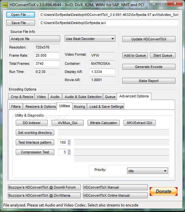Open the HDConvertToX Online Manual
Viewport: 185px width, 212px height.
pyautogui.click(x=115, y=195)
